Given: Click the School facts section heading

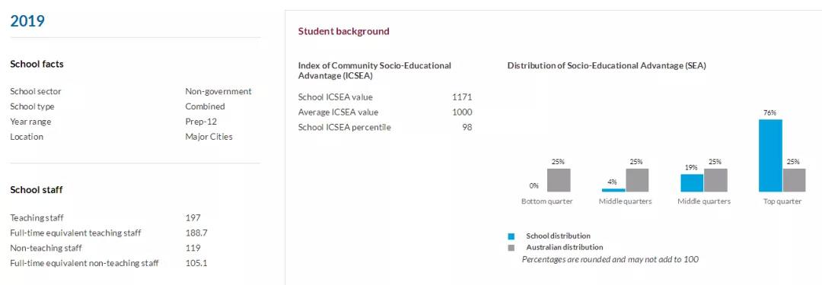Looking at the screenshot, I should point(37,64).
